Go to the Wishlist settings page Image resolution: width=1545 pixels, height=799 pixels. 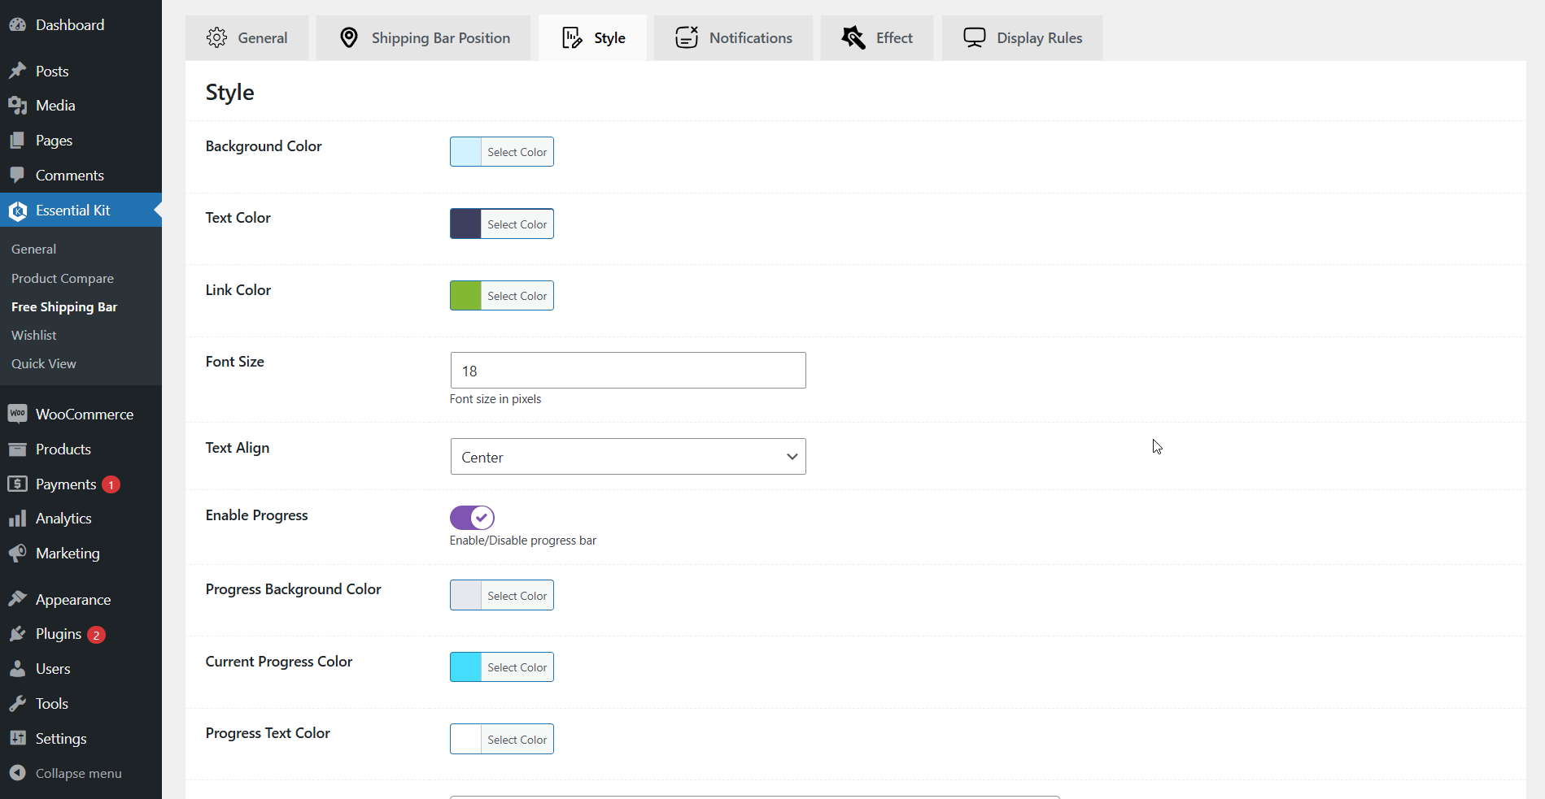coord(34,335)
